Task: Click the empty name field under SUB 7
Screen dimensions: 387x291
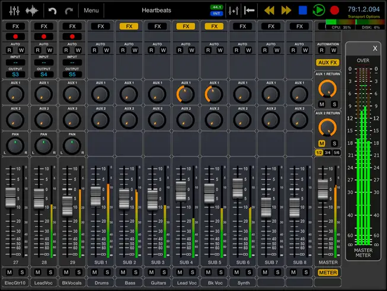Action: tap(271, 283)
